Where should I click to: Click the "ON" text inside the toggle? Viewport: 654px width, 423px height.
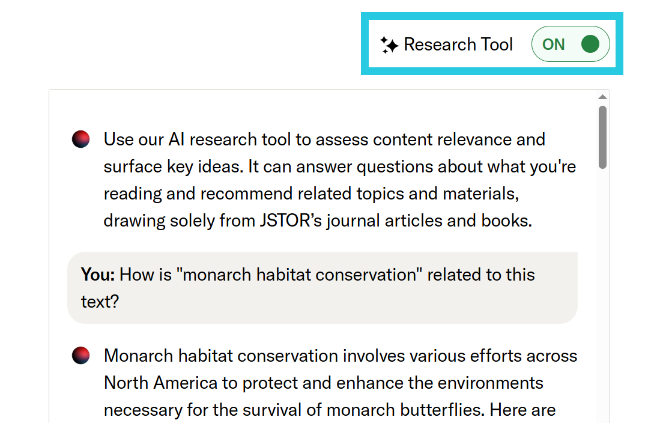[553, 44]
